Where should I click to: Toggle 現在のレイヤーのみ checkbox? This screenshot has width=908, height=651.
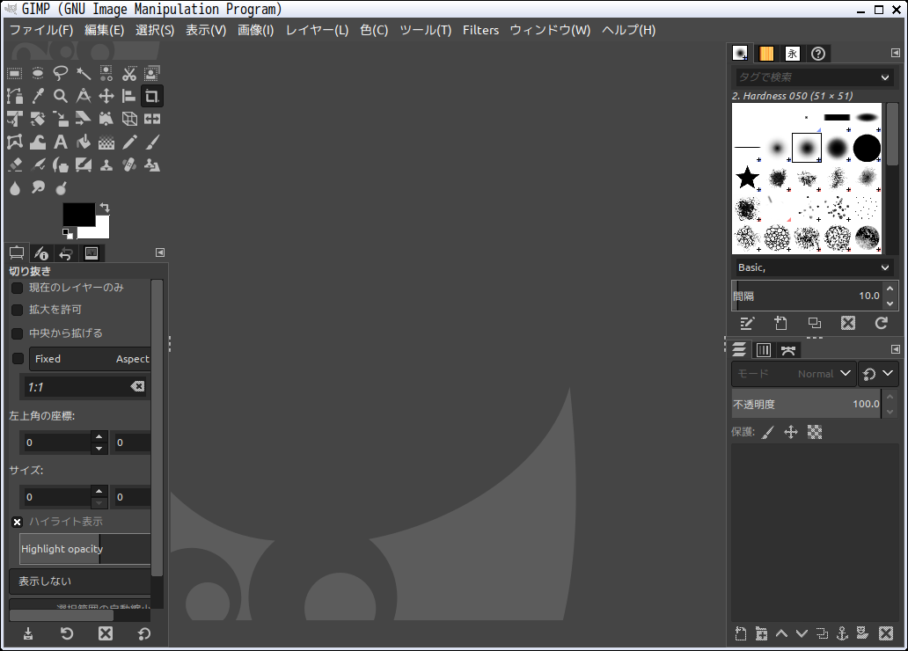click(x=18, y=288)
